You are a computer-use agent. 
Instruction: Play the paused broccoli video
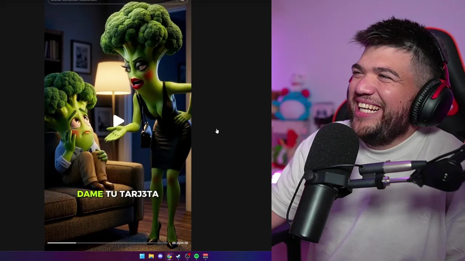(x=118, y=121)
